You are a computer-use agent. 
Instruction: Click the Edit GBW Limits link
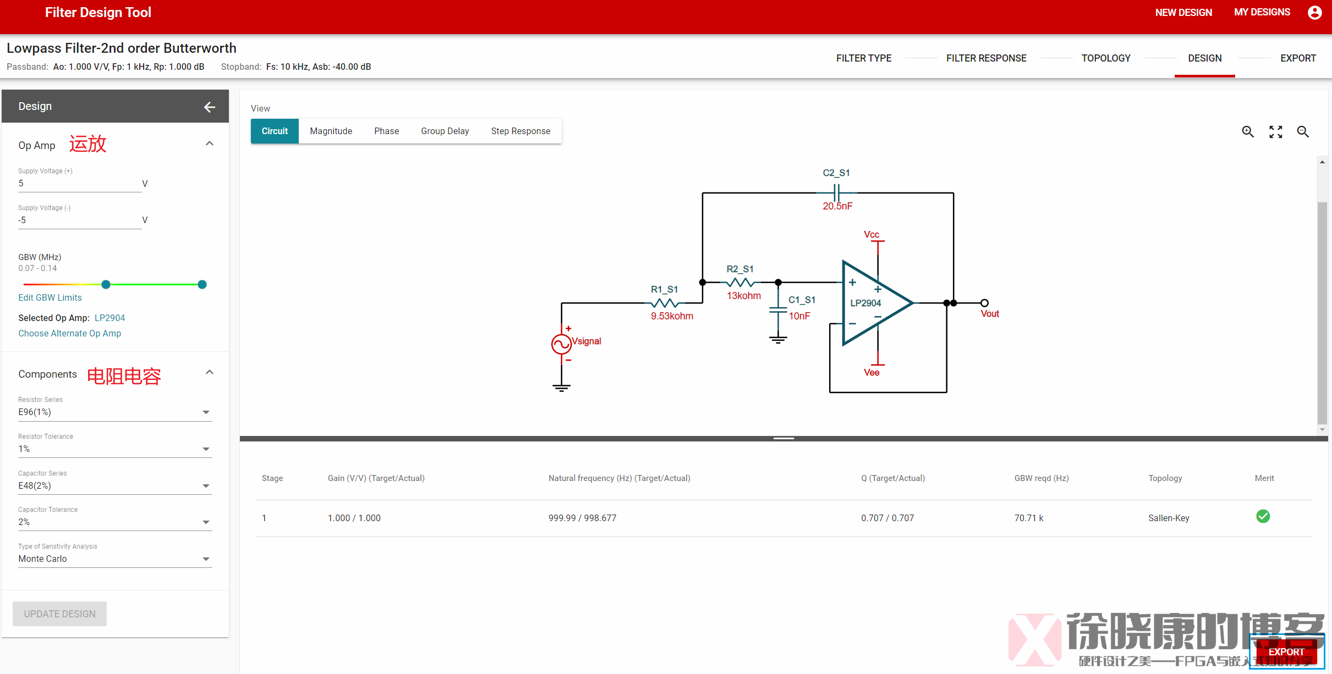[x=50, y=297]
